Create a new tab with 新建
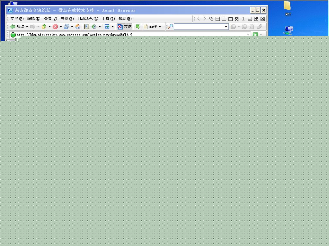The height and width of the screenshot is (246, 329). pos(150,27)
